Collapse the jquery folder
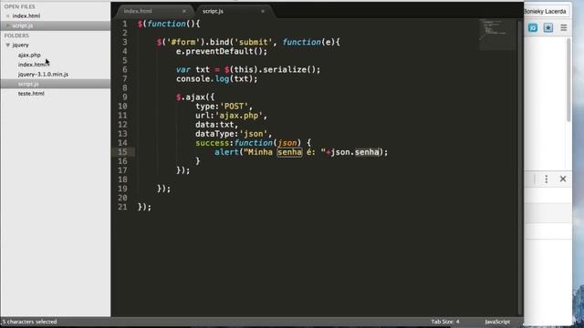584x328 pixels. [x=8, y=45]
